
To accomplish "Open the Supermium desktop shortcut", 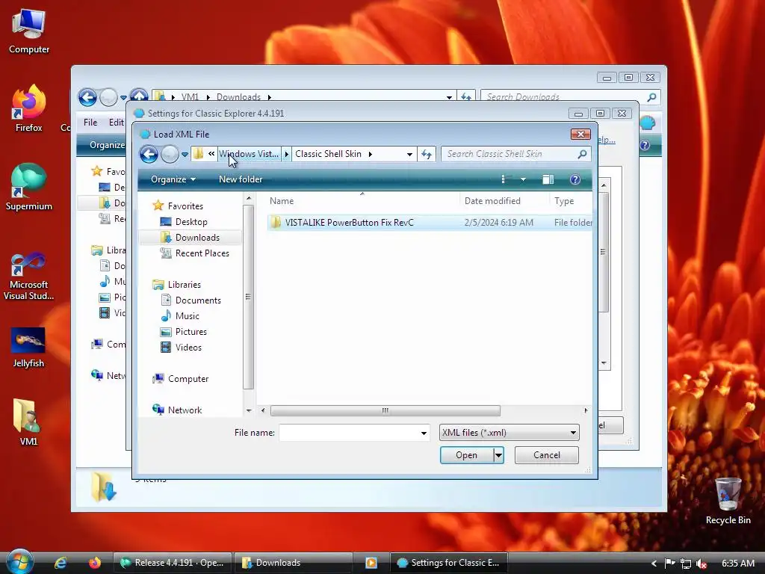I will point(29,187).
